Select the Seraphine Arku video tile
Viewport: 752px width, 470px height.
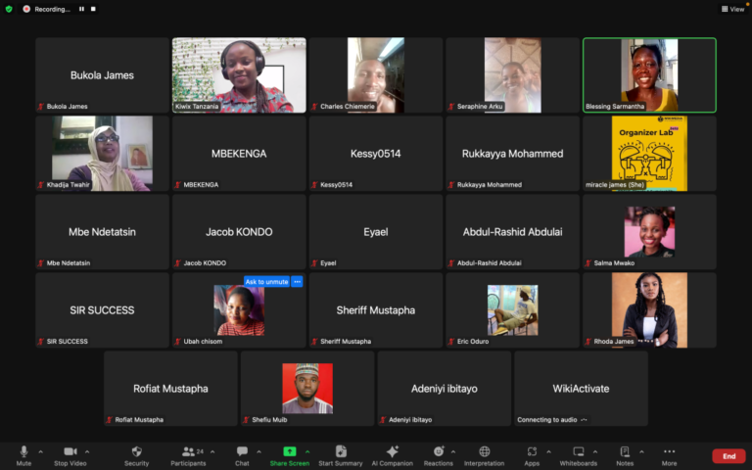point(513,75)
